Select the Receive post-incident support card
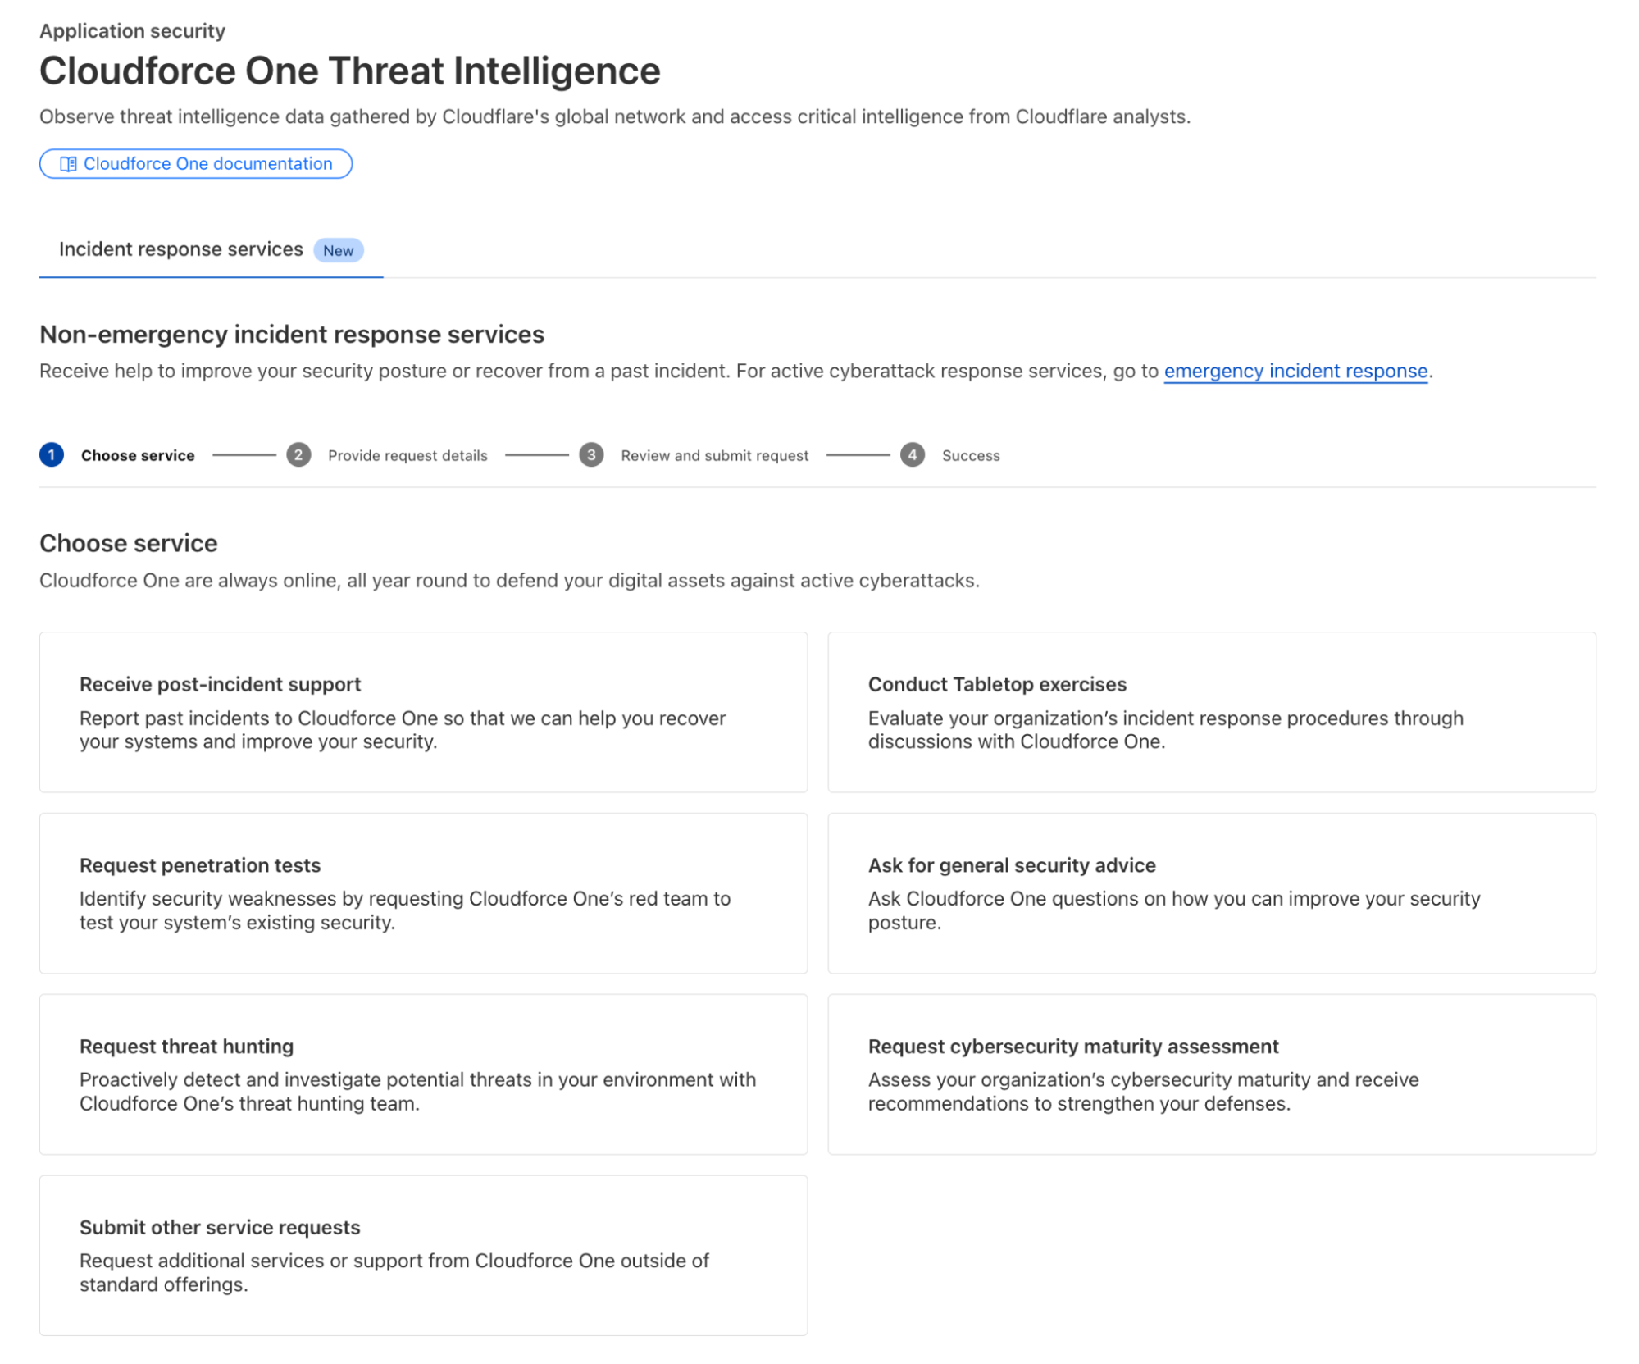Viewport: 1639px width, 1364px height. tap(423, 711)
